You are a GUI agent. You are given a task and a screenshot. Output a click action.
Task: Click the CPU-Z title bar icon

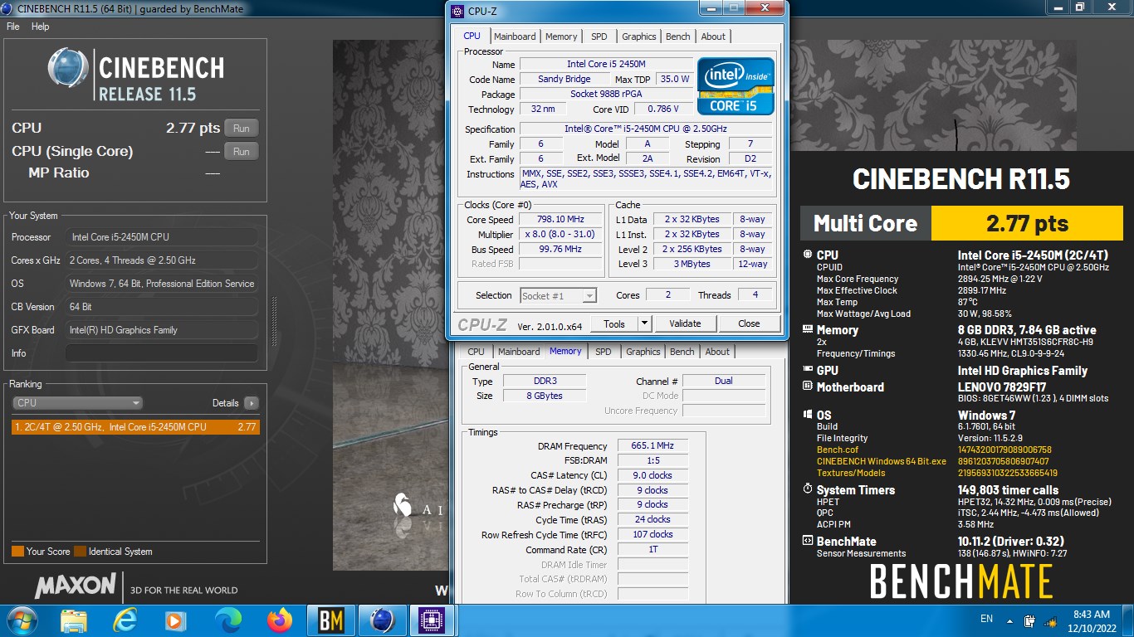click(457, 11)
